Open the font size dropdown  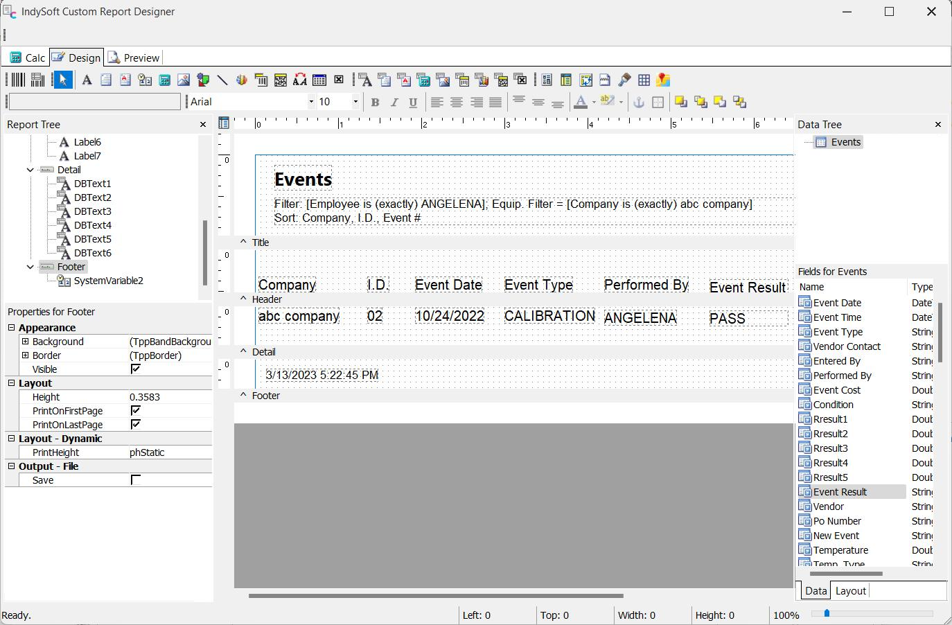tap(355, 102)
